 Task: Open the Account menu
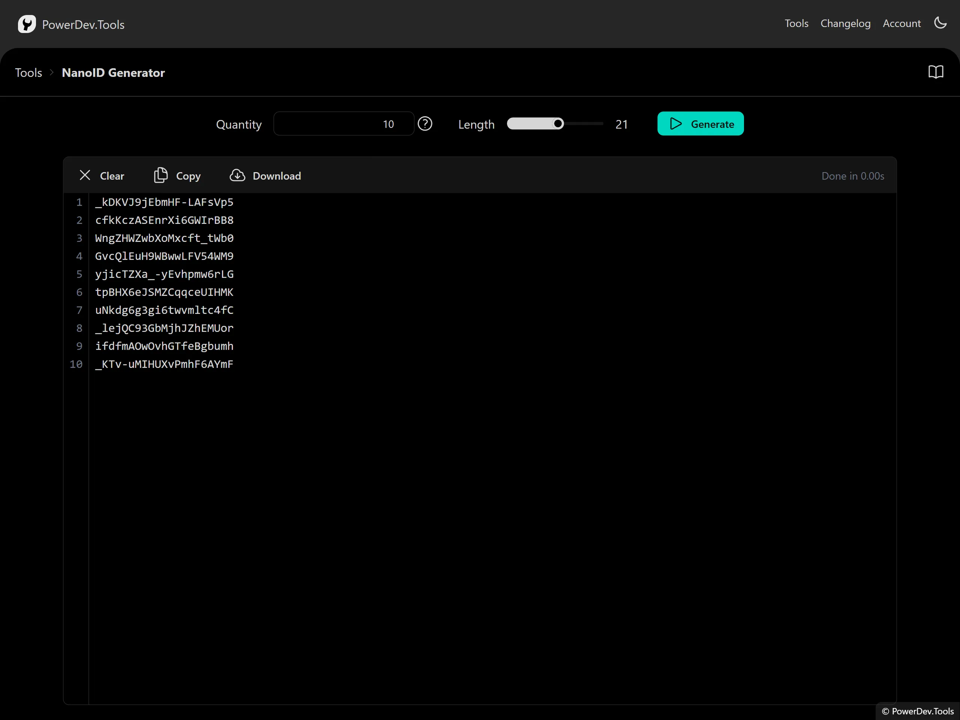coord(901,23)
